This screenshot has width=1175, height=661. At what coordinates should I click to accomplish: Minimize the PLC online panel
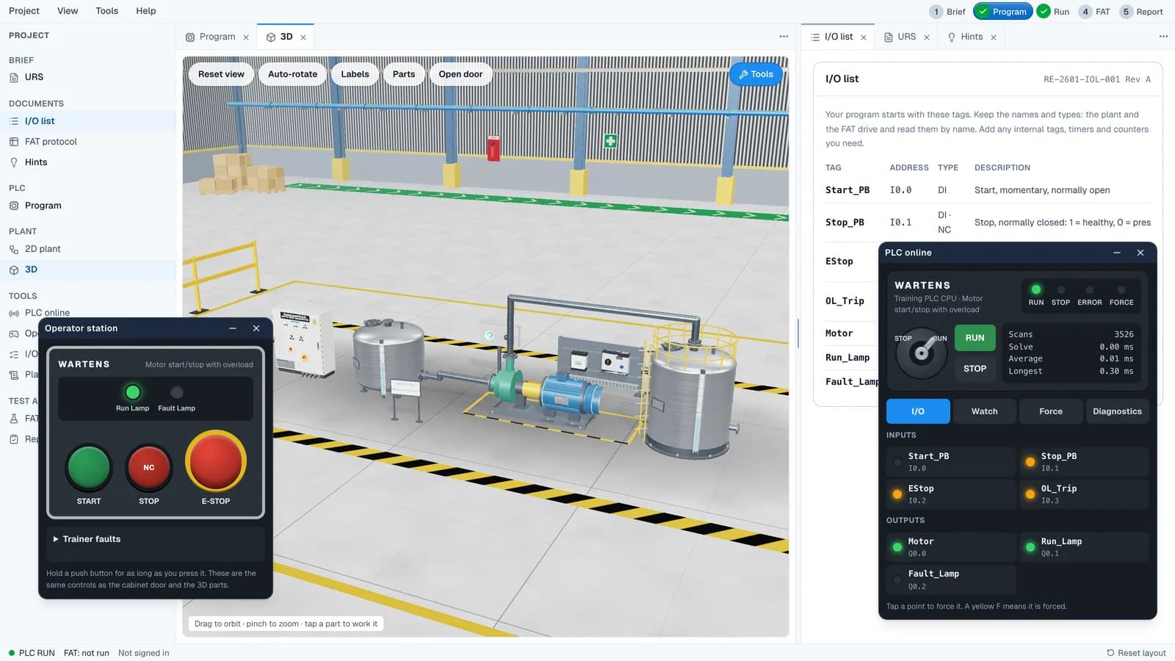click(x=1117, y=253)
